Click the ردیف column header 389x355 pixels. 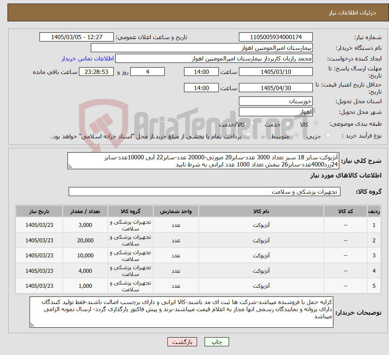374,211
